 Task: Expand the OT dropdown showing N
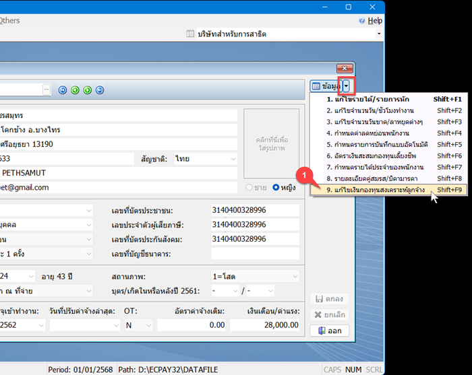[x=147, y=325]
